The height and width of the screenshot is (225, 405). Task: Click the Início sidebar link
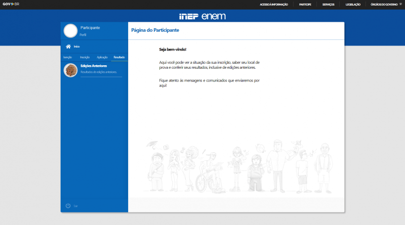pyautogui.click(x=76, y=47)
